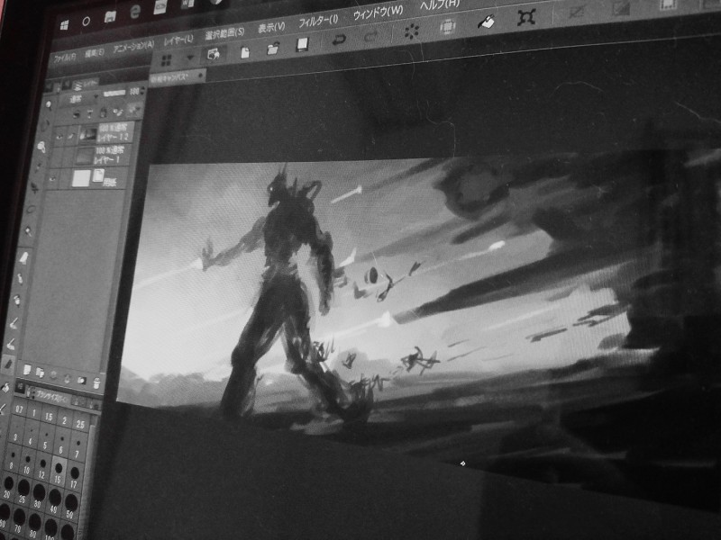The height and width of the screenshot is (540, 721).
Task: Click the Cortana circle icon in taskbar
Action: tap(86, 21)
